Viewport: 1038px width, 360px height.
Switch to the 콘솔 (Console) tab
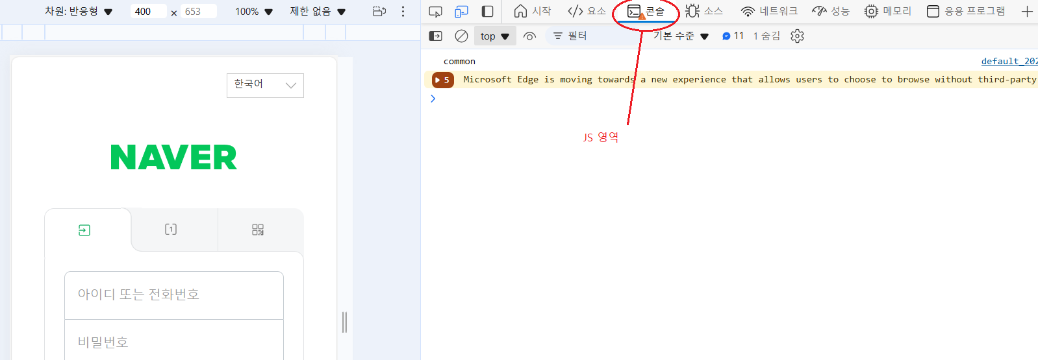[x=646, y=12]
